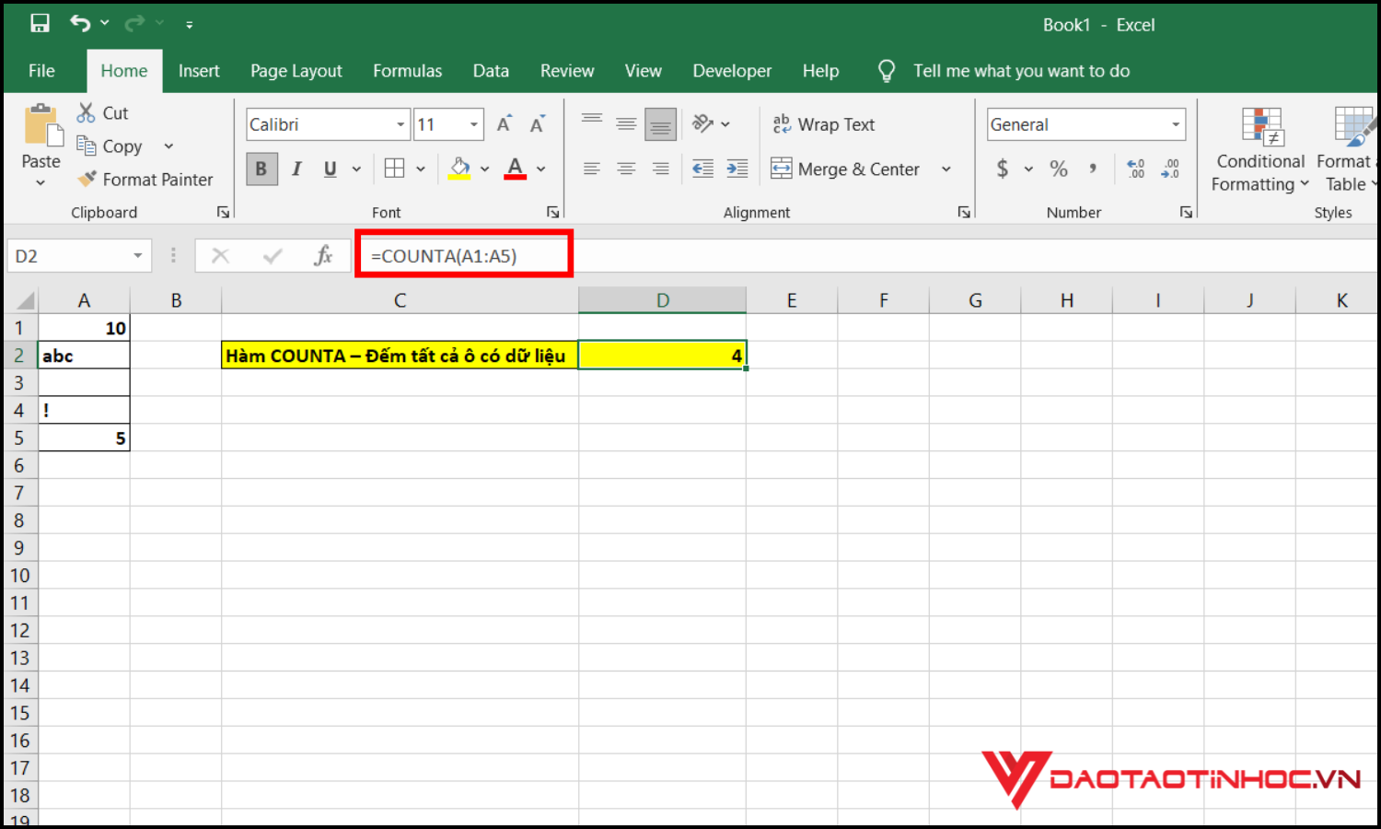Open the Page Layout tab
The image size is (1381, 829).
(296, 71)
